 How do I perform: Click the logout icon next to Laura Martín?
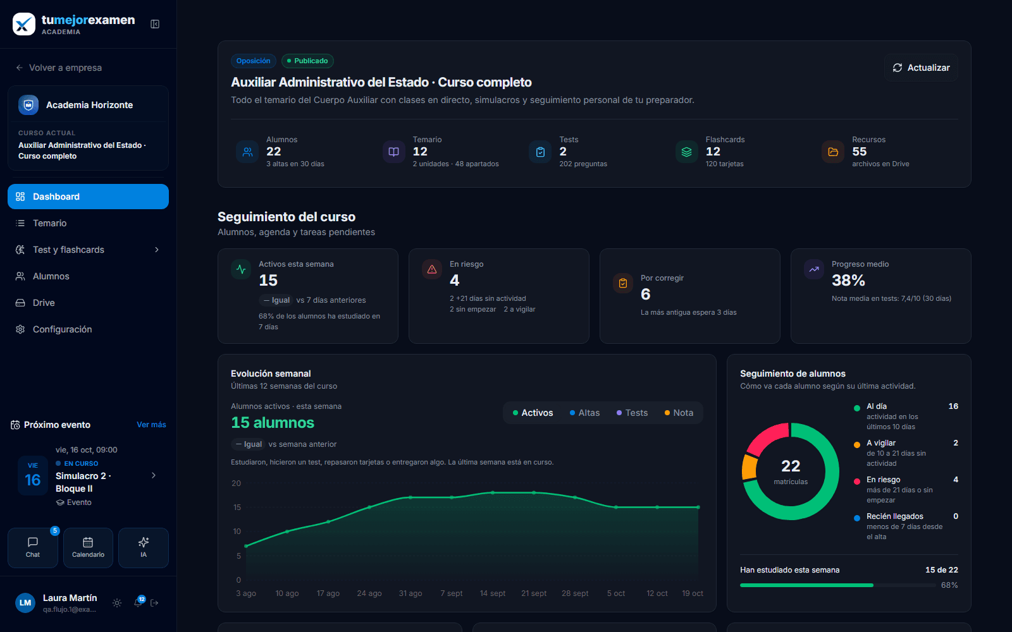coord(154,603)
